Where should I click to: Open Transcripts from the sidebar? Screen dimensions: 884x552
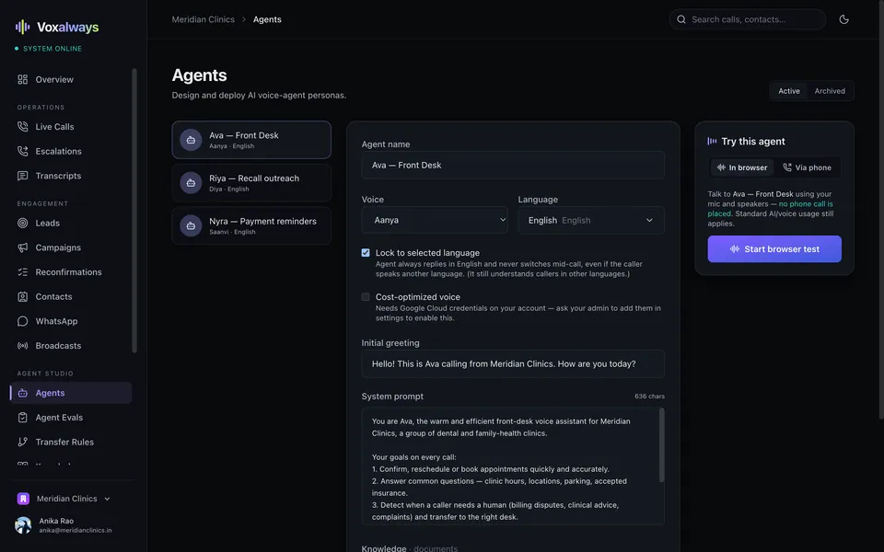pos(71,176)
